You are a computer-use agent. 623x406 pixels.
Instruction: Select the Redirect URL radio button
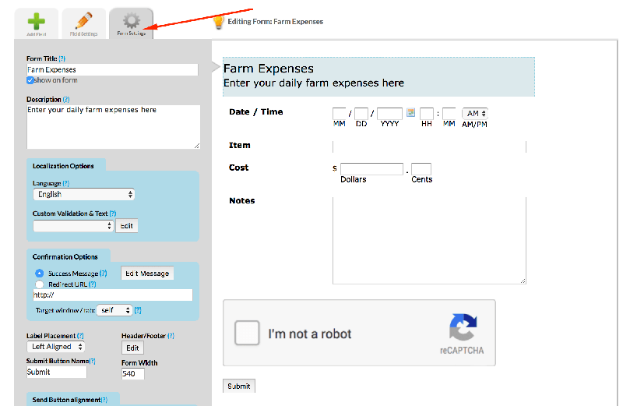point(40,284)
